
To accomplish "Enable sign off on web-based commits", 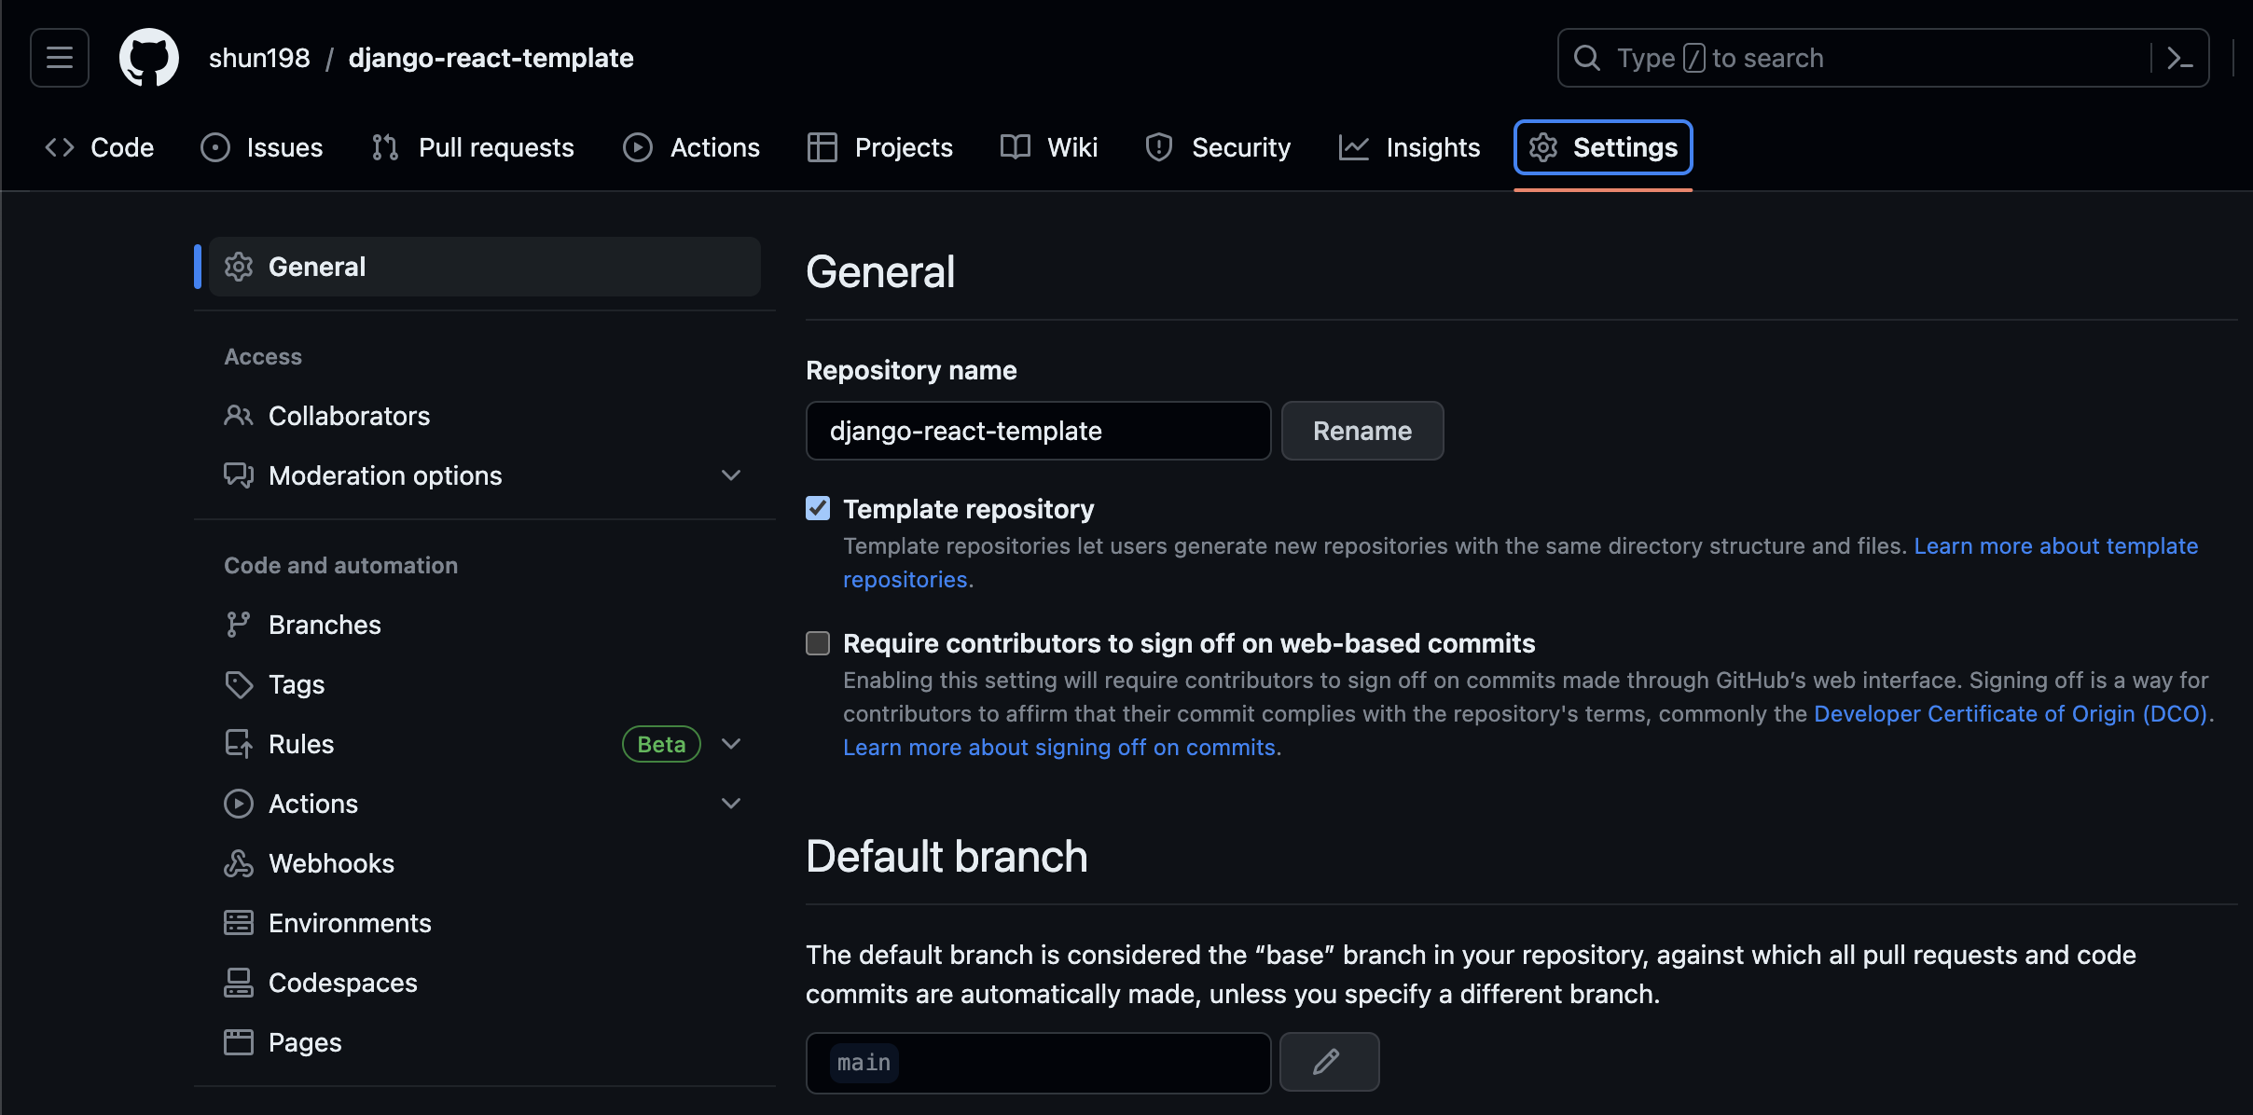I will pos(818,643).
